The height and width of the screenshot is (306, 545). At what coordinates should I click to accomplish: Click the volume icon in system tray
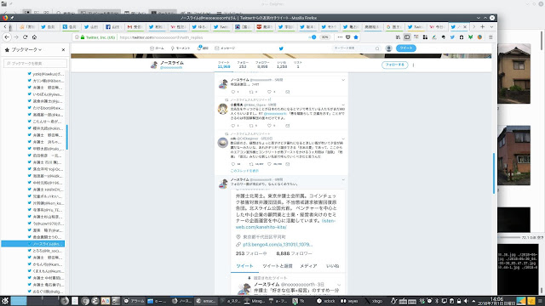point(466,301)
